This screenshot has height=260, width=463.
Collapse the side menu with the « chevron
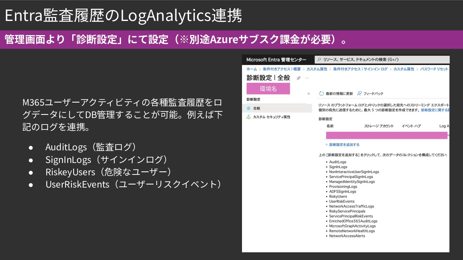coord(309,94)
